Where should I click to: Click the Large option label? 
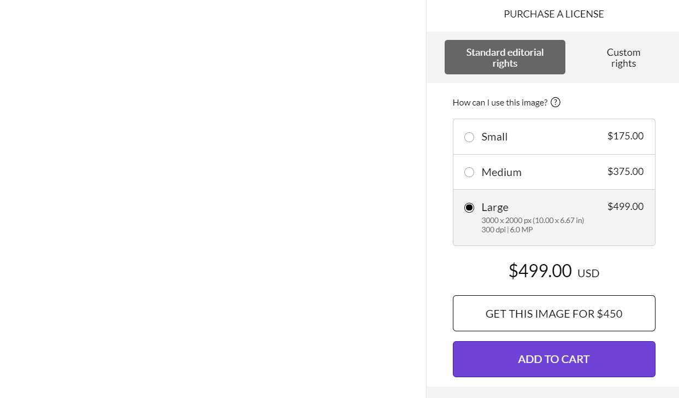[x=495, y=207]
